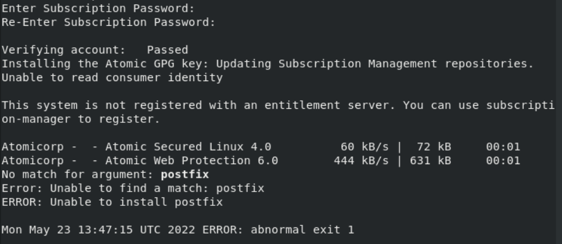
Task: Click 'Verifying account:' text in terminal
Action: pos(63,50)
